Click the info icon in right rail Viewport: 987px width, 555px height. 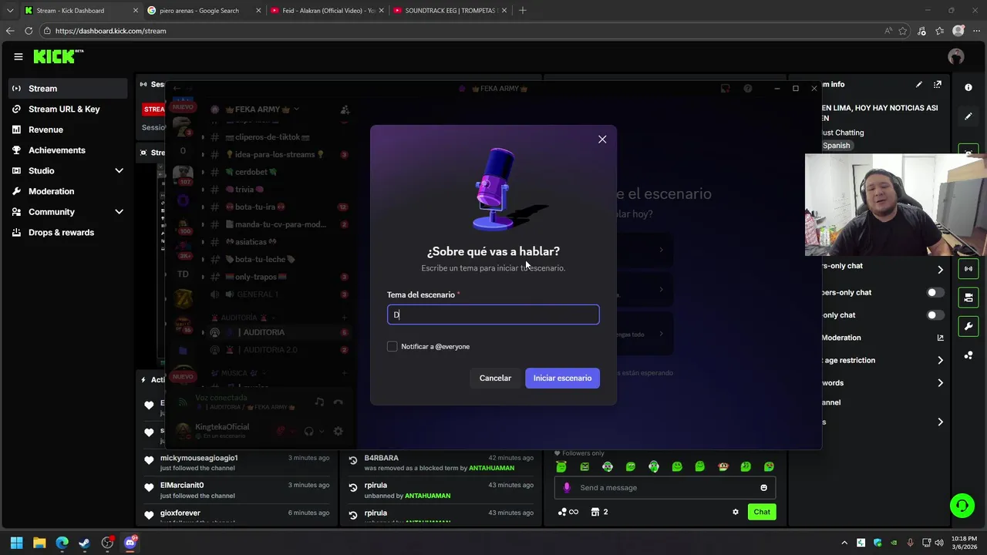968,88
